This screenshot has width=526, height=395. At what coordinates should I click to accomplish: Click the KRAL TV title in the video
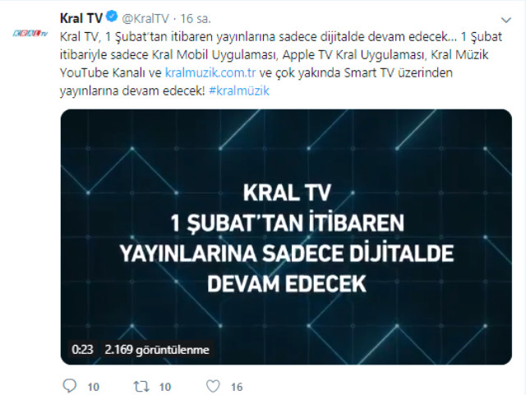(x=287, y=193)
